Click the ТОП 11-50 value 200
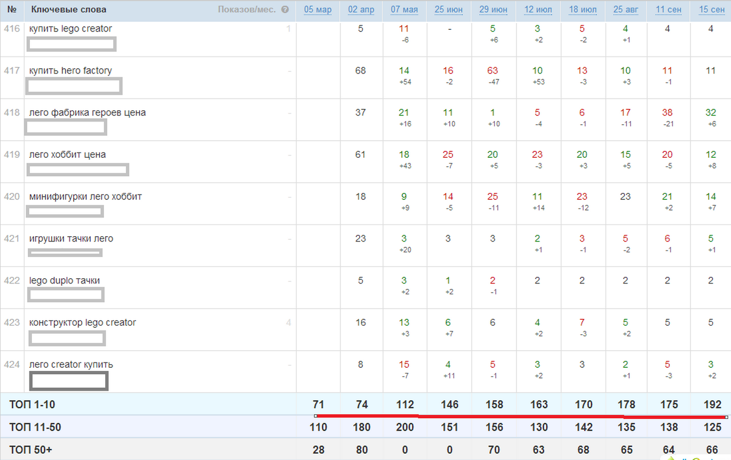Image resolution: width=731 pixels, height=460 pixels. coord(405,427)
